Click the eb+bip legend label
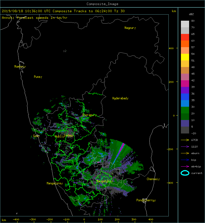 pyautogui.click(x=196, y=167)
